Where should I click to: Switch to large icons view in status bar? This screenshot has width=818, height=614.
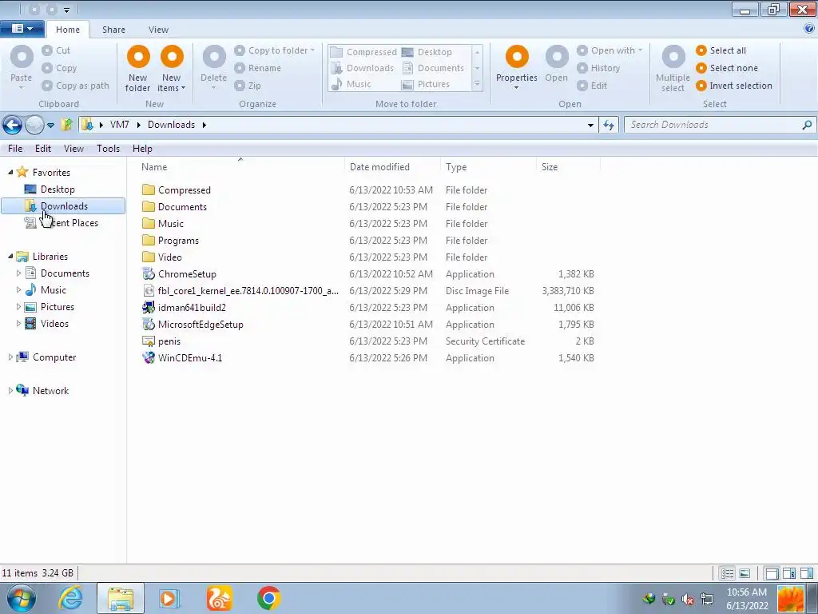745,574
